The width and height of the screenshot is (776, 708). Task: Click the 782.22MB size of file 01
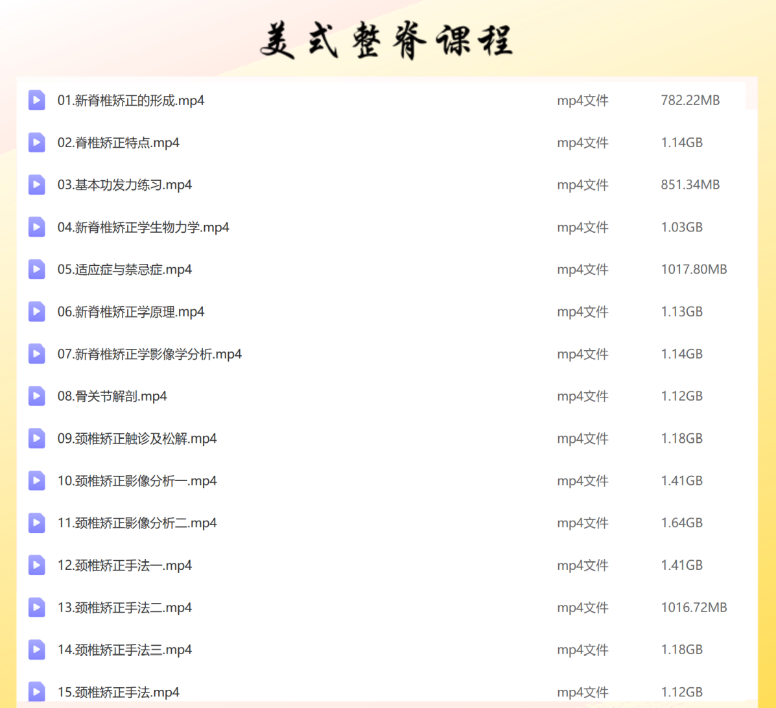point(690,100)
